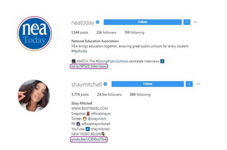227x150 pixels.
Task: Open Shay Mitchell's profile photo
Action: point(34,96)
